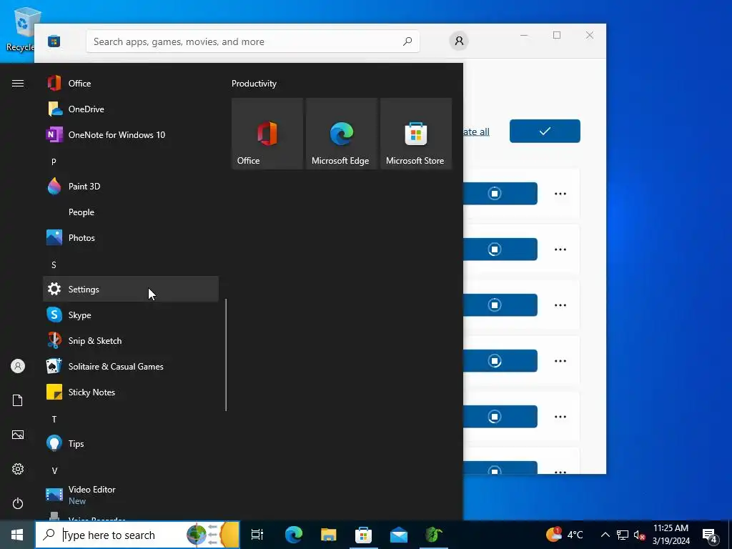The image size is (732, 549).
Task: Open more options for fifth Store item
Action: [560, 417]
